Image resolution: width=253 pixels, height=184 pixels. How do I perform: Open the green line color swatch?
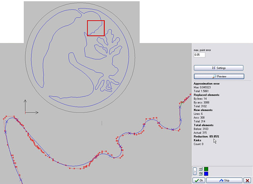tap(206, 169)
